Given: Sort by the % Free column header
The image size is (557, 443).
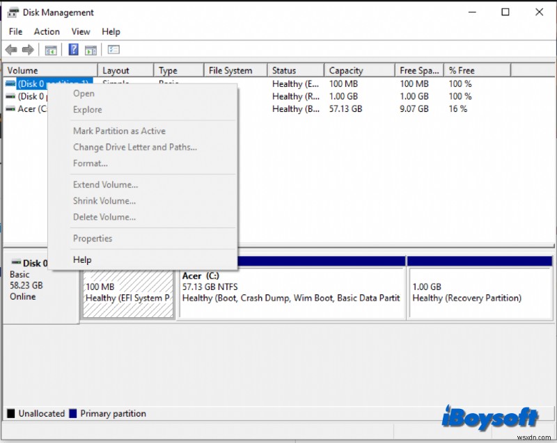Looking at the screenshot, I should coord(478,70).
